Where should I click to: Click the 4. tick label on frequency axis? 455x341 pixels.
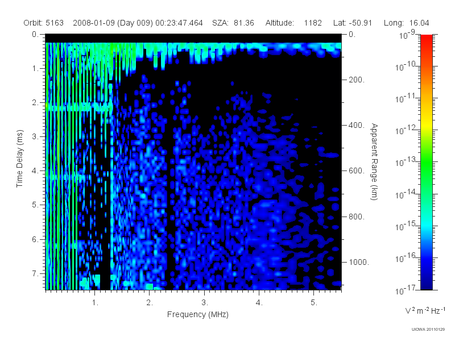[259, 303]
